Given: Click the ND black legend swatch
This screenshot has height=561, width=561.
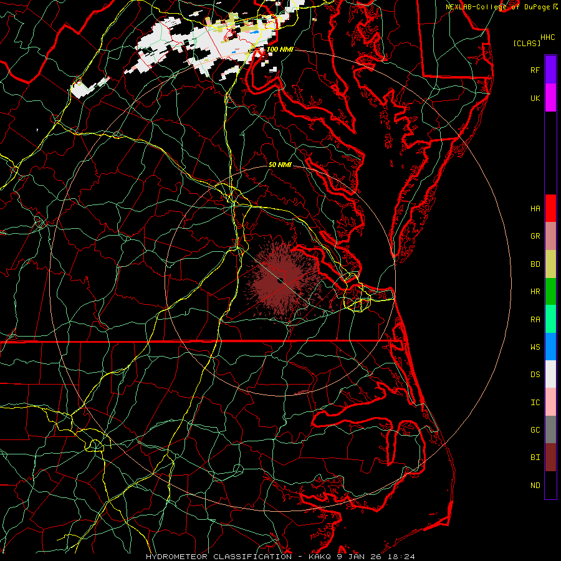Looking at the screenshot, I should click(x=550, y=485).
